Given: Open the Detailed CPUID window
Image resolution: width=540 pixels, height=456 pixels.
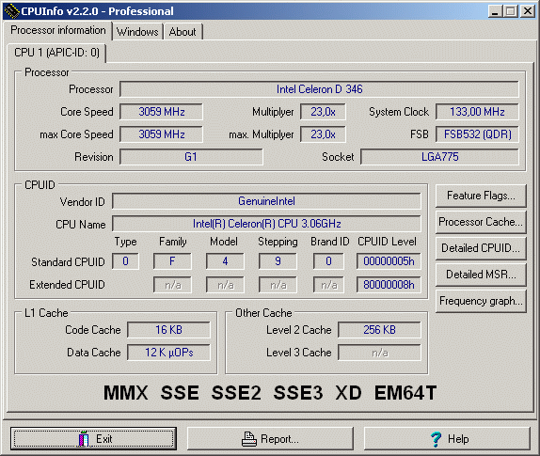Looking at the screenshot, I should click(481, 248).
